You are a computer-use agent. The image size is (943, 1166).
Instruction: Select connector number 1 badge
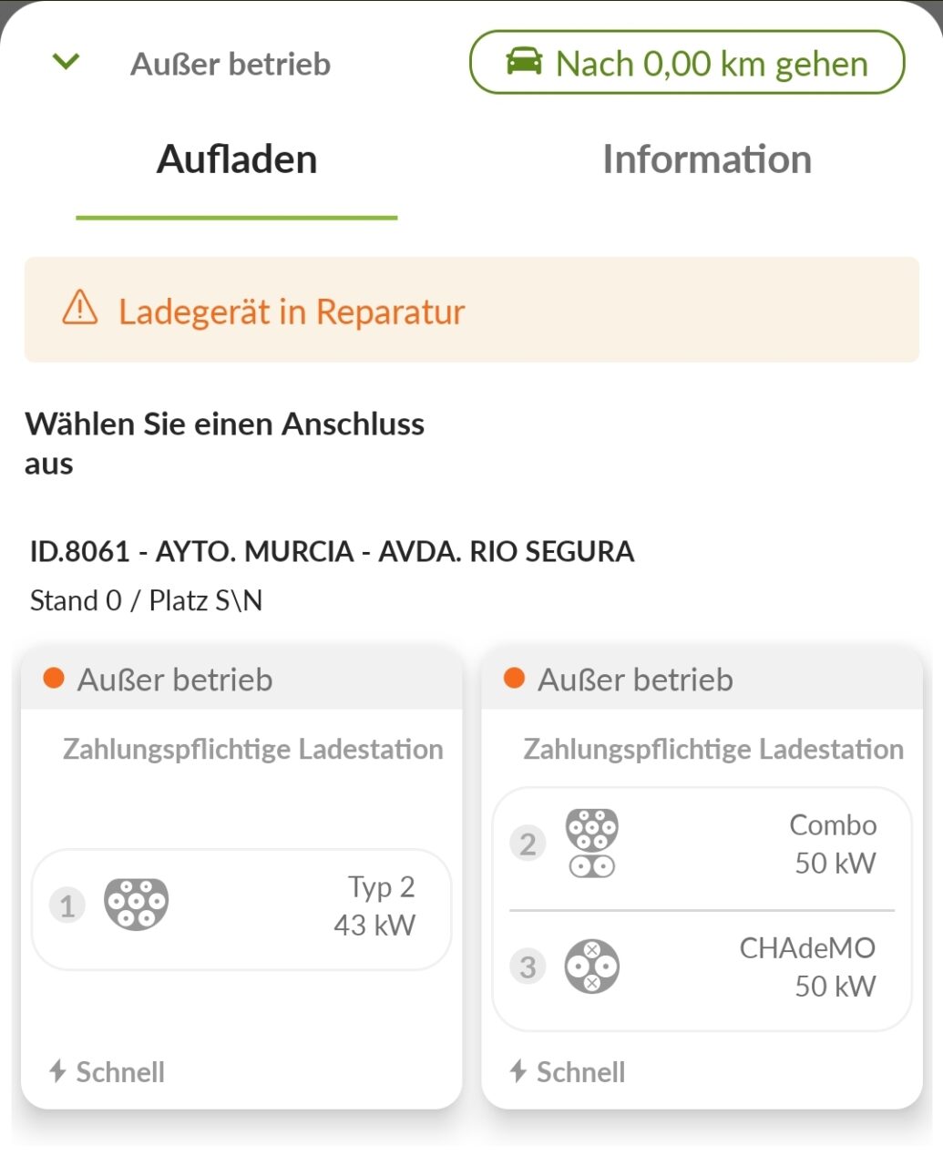[67, 905]
